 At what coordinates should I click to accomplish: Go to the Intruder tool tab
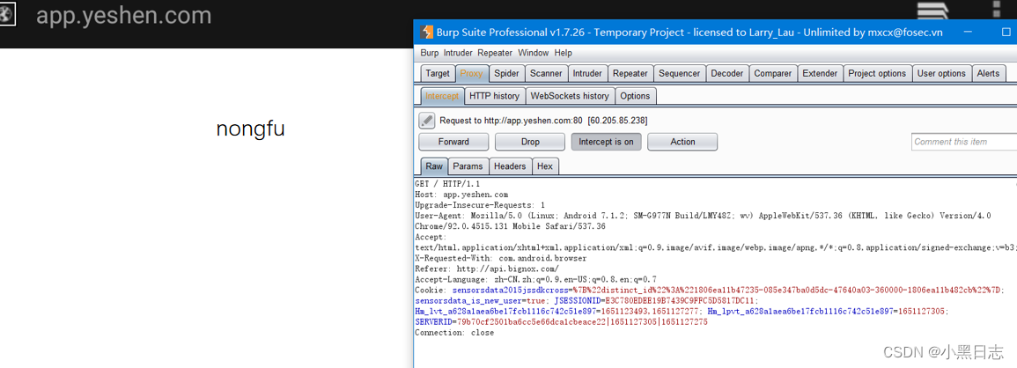click(x=587, y=73)
